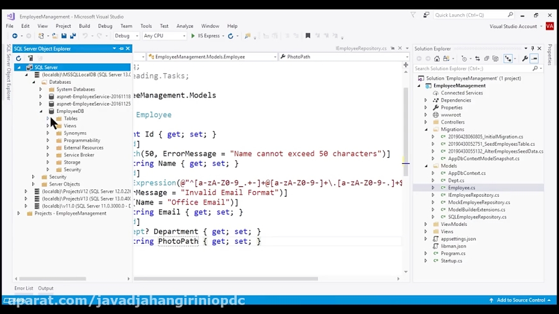Open the File menu

point(9,26)
